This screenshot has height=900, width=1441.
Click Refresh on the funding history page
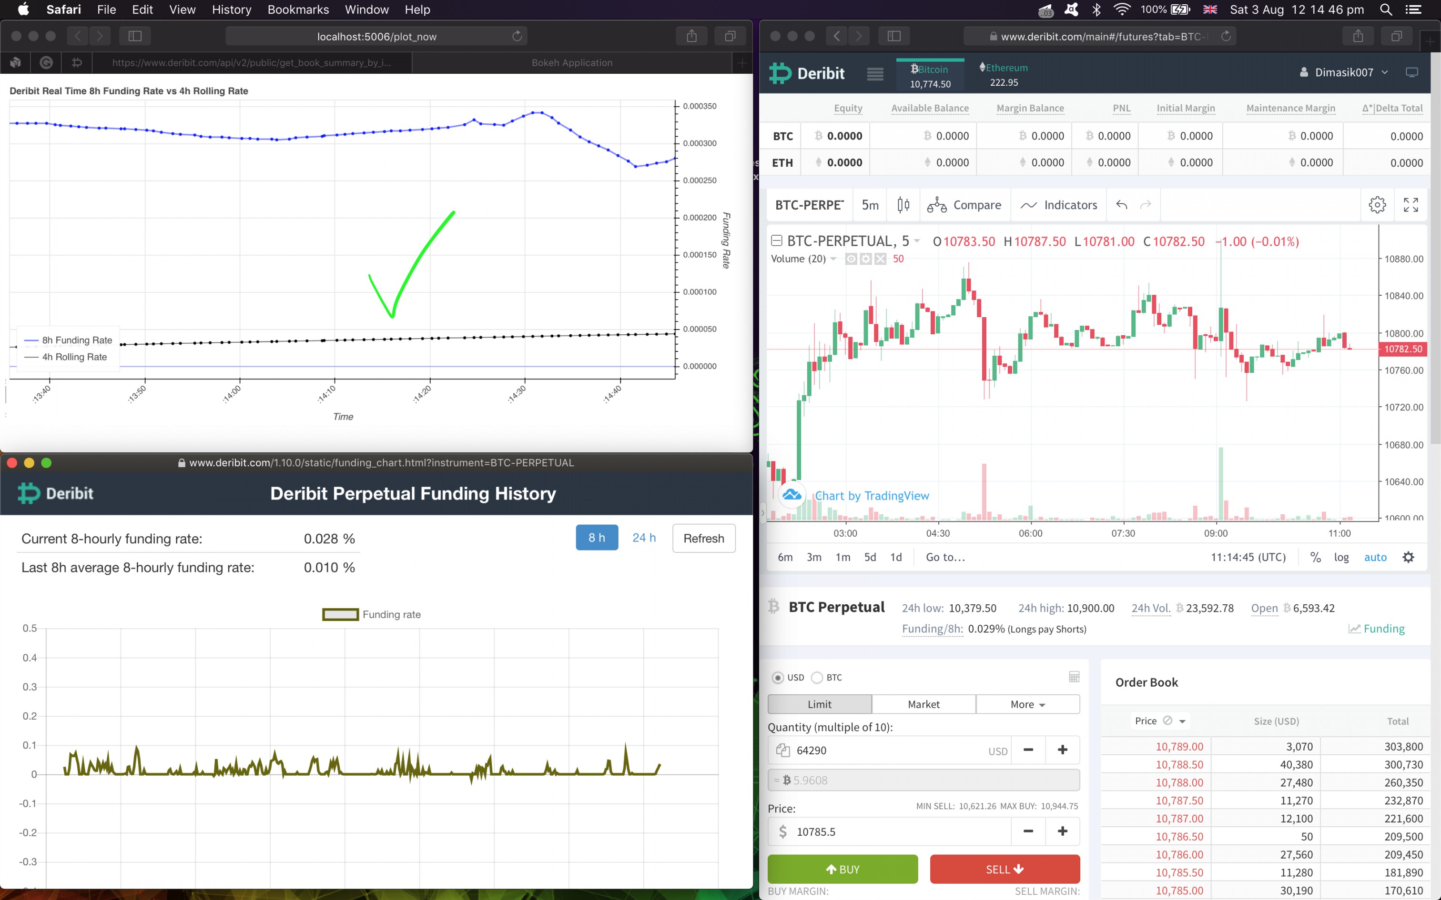703,538
